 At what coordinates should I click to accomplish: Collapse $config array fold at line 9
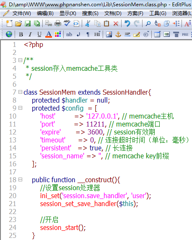point(20,108)
